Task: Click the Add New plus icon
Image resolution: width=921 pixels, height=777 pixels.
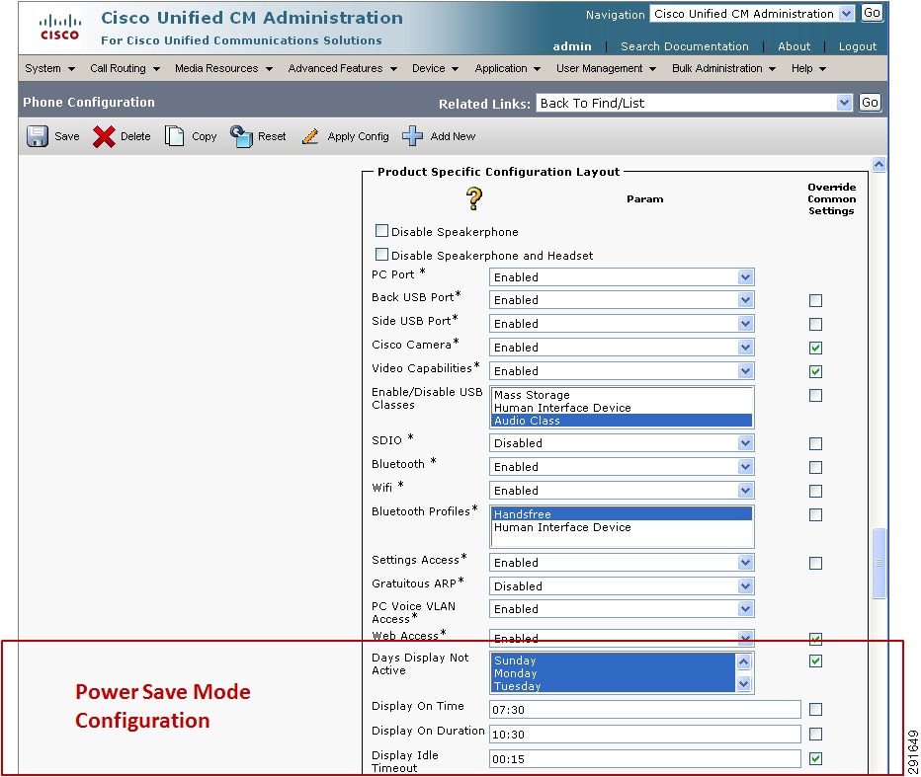Action: click(x=412, y=136)
